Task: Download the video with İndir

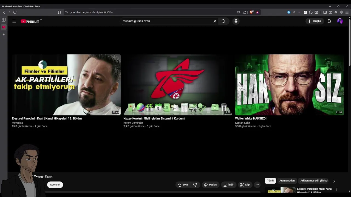Action: coord(228,185)
